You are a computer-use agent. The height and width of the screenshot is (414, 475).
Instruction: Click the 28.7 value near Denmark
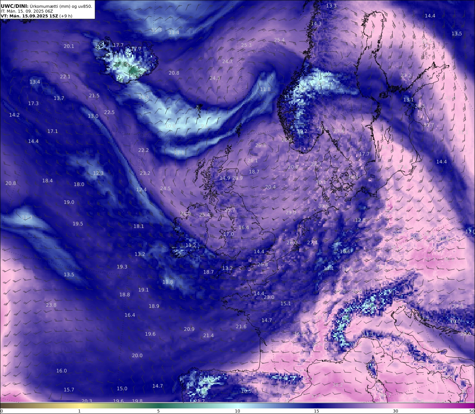(x=316, y=164)
